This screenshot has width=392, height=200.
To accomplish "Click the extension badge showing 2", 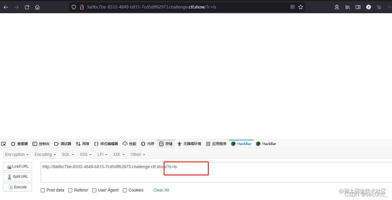I will (x=369, y=7).
